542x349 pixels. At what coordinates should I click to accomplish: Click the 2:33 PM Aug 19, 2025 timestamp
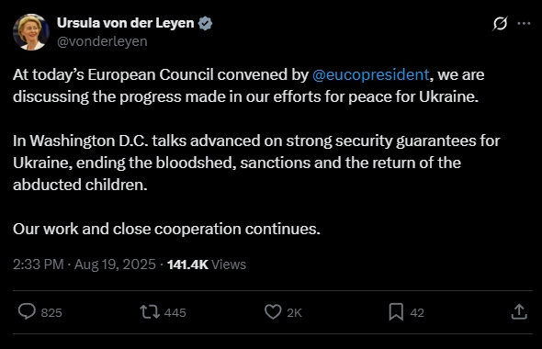click(x=85, y=265)
